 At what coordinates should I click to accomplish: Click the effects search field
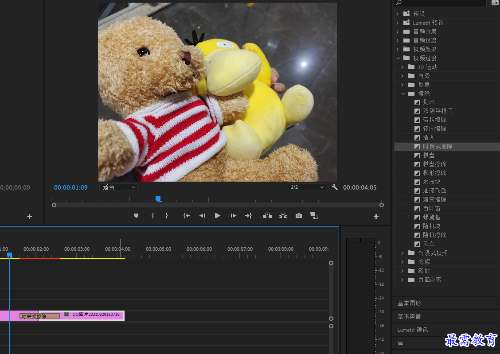[x=440, y=3]
